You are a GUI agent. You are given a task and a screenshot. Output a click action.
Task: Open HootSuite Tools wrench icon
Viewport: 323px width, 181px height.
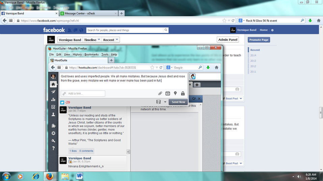pyautogui.click(x=53, y=141)
